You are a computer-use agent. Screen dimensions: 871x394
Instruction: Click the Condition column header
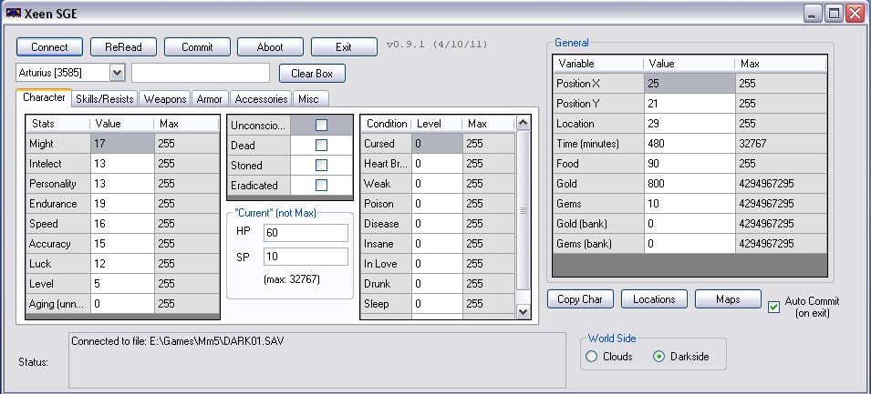pos(386,124)
